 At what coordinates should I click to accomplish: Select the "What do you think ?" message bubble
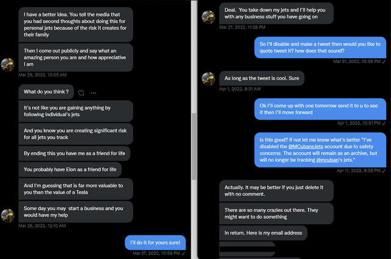click(46, 92)
